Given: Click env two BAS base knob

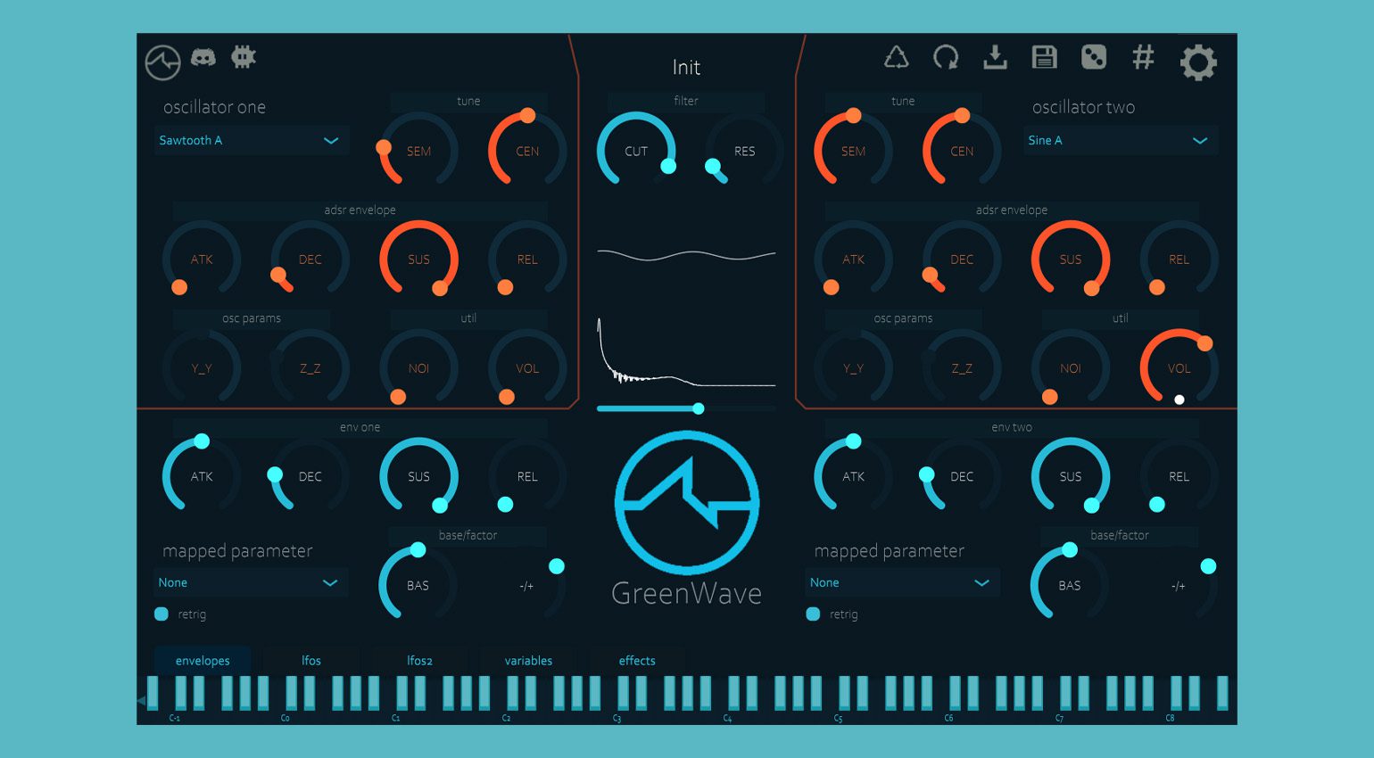Looking at the screenshot, I should pyautogui.click(x=1070, y=585).
